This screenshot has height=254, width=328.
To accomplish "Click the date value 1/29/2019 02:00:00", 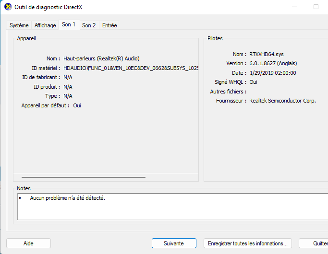I will (x=273, y=73).
